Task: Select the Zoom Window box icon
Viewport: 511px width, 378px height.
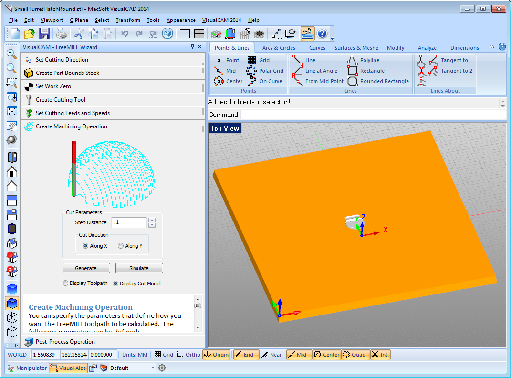Action: tap(12, 83)
